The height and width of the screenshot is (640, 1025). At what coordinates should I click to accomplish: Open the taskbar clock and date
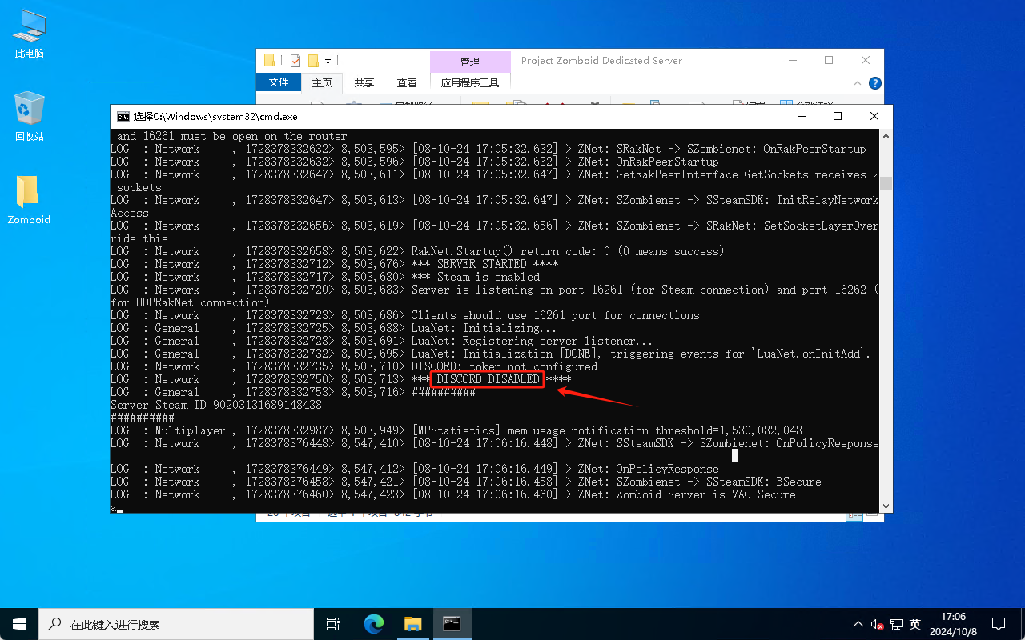tap(953, 624)
